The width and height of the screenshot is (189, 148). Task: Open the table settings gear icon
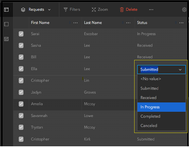184,10
